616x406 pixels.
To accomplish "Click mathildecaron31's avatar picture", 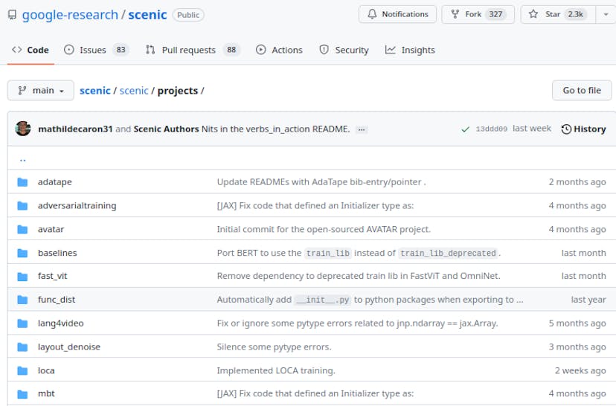I will (23, 129).
